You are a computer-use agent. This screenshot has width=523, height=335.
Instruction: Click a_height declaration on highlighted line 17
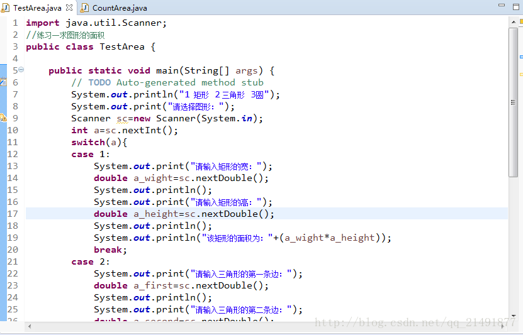pyautogui.click(x=156, y=214)
